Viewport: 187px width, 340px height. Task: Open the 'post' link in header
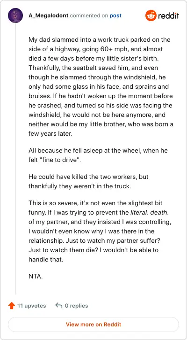pyautogui.click(x=115, y=15)
